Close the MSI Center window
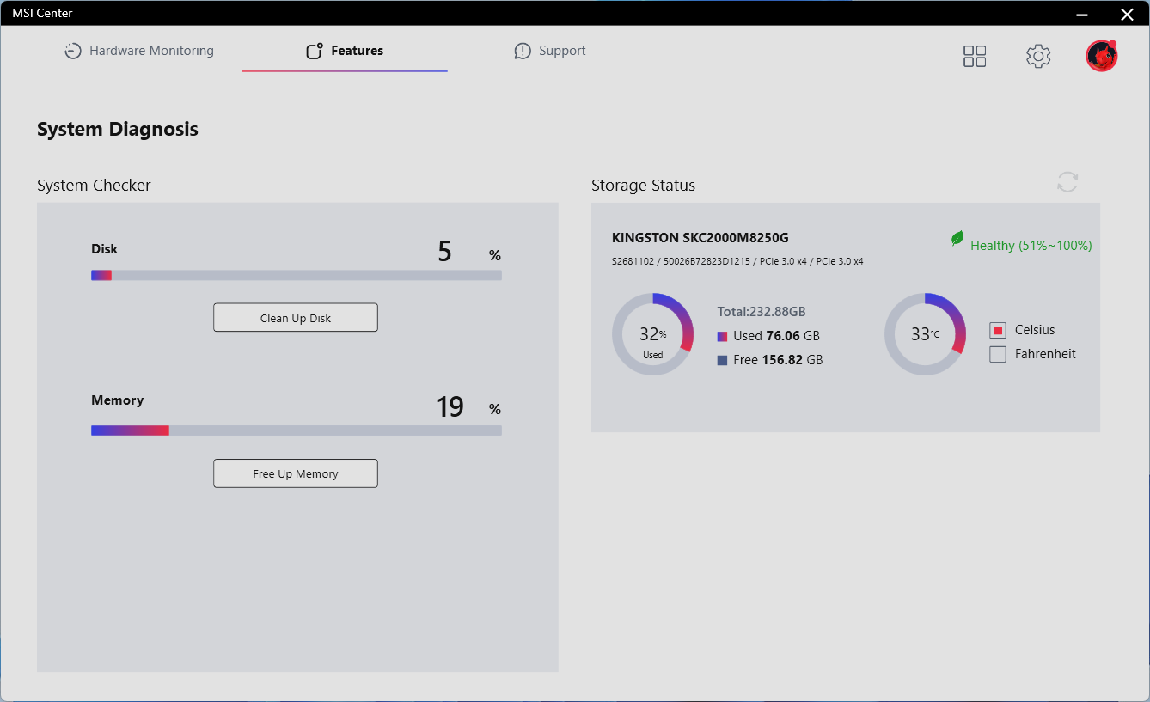This screenshot has height=702, width=1150. point(1127,13)
